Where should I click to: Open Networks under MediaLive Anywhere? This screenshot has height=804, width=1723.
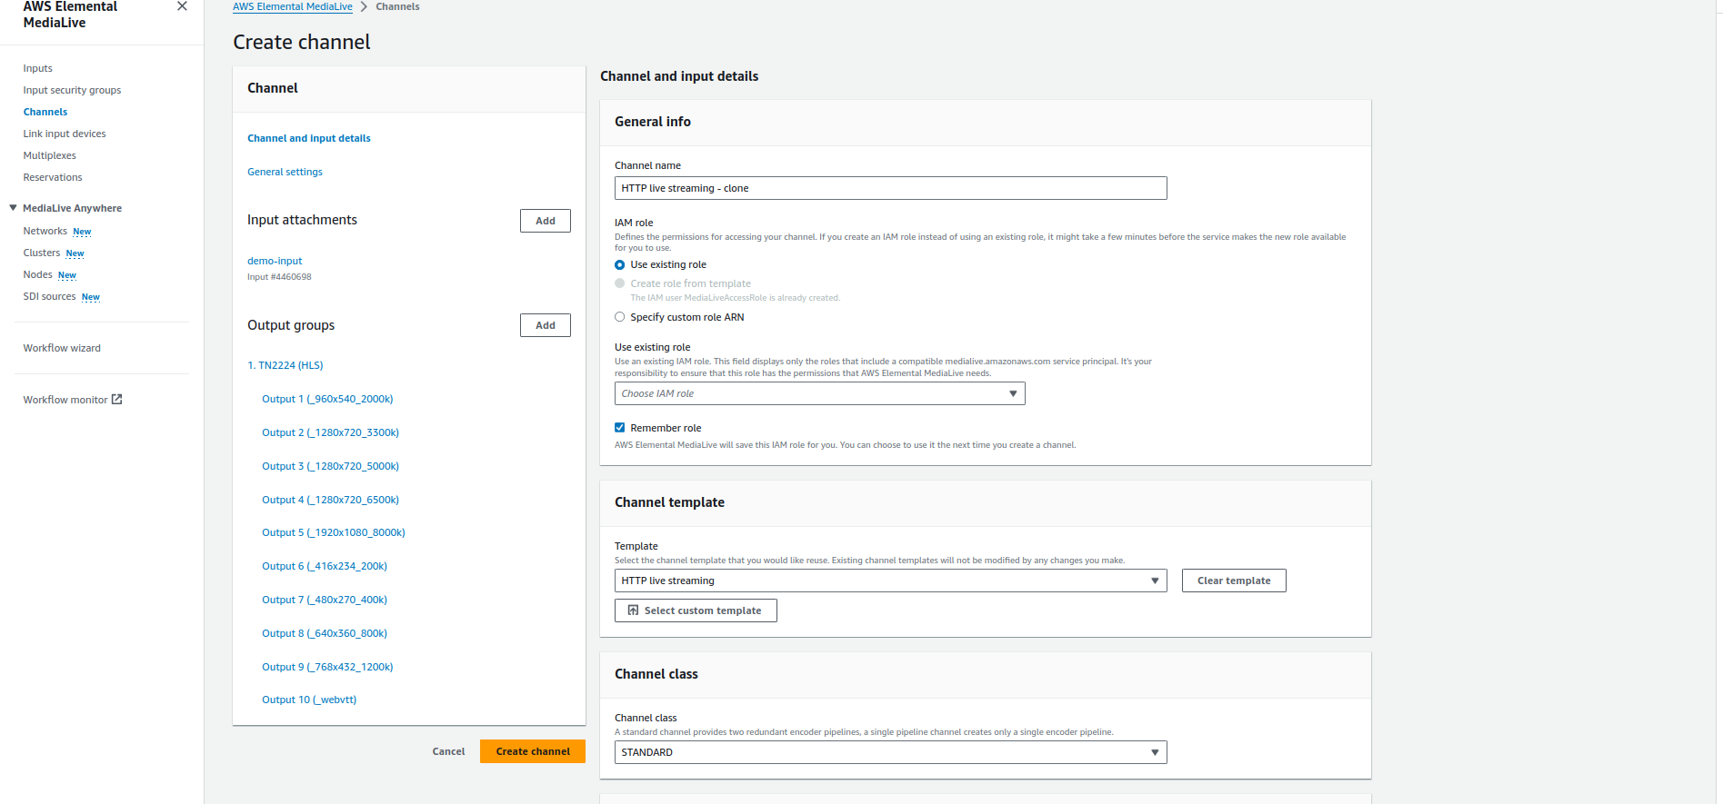point(45,231)
